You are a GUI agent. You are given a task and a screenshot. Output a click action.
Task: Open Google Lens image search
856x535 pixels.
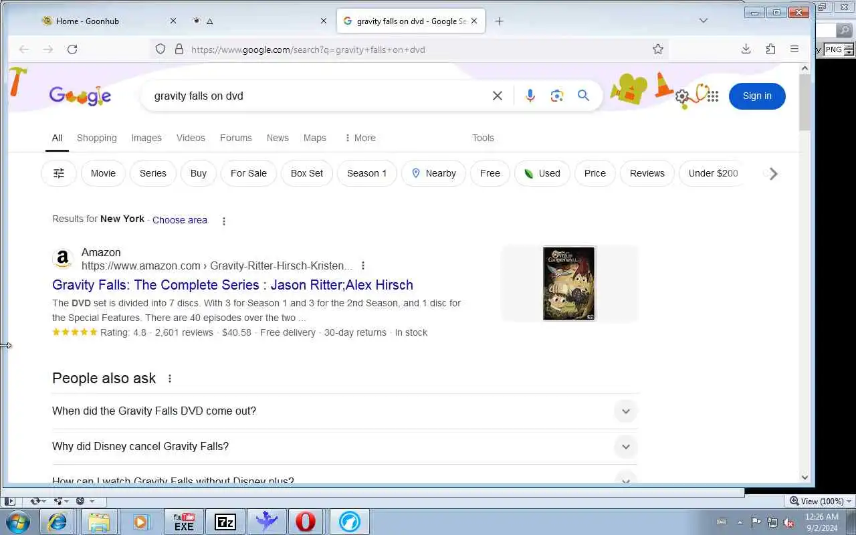557,96
